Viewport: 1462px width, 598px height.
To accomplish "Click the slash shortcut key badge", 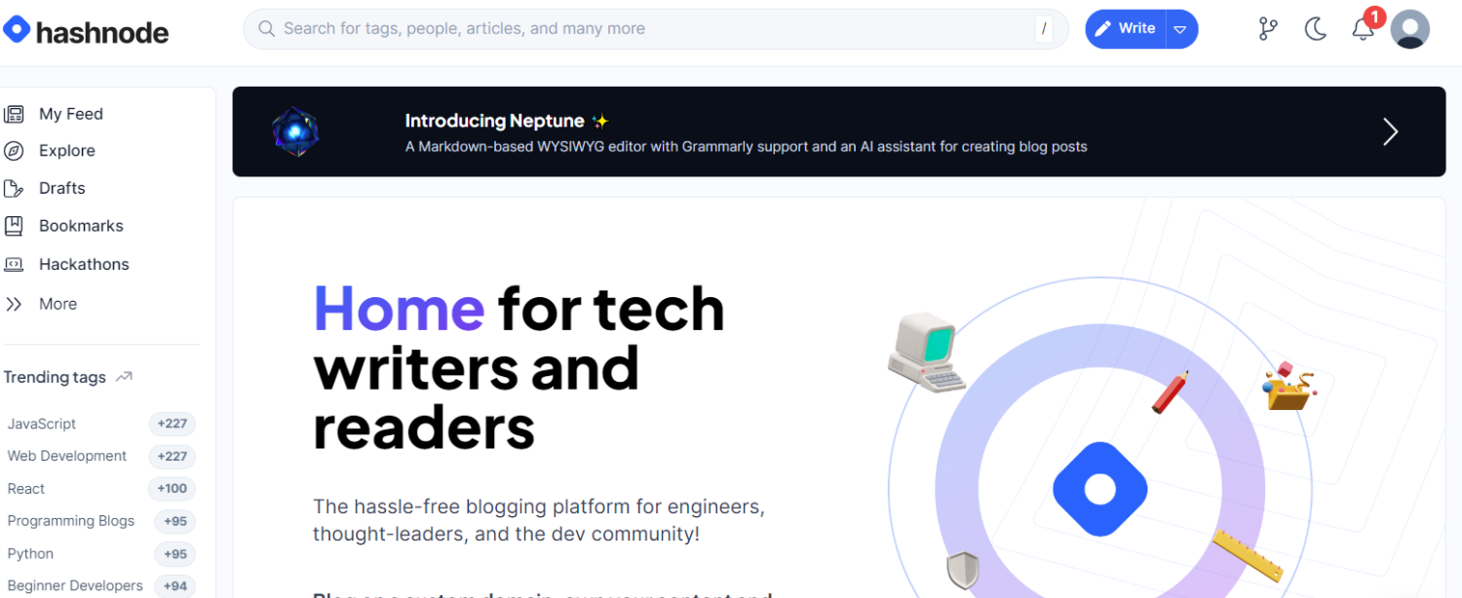I will [x=1044, y=29].
